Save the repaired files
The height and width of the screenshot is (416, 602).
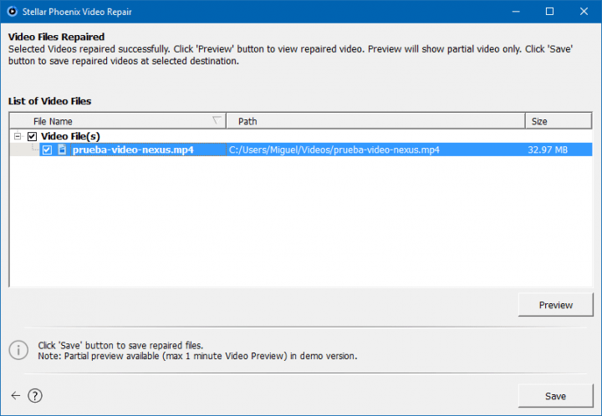click(x=555, y=396)
